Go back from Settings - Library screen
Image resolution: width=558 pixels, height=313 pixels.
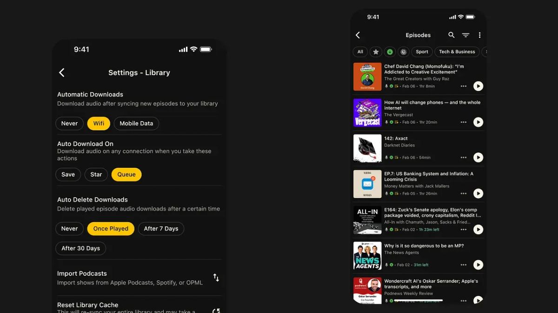(62, 72)
